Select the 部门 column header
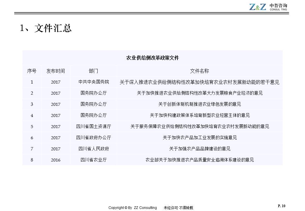Screen dimensions: 305x211 pos(94,71)
